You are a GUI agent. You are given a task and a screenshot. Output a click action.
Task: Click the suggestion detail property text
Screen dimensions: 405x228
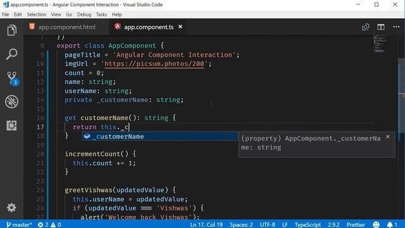(311, 142)
